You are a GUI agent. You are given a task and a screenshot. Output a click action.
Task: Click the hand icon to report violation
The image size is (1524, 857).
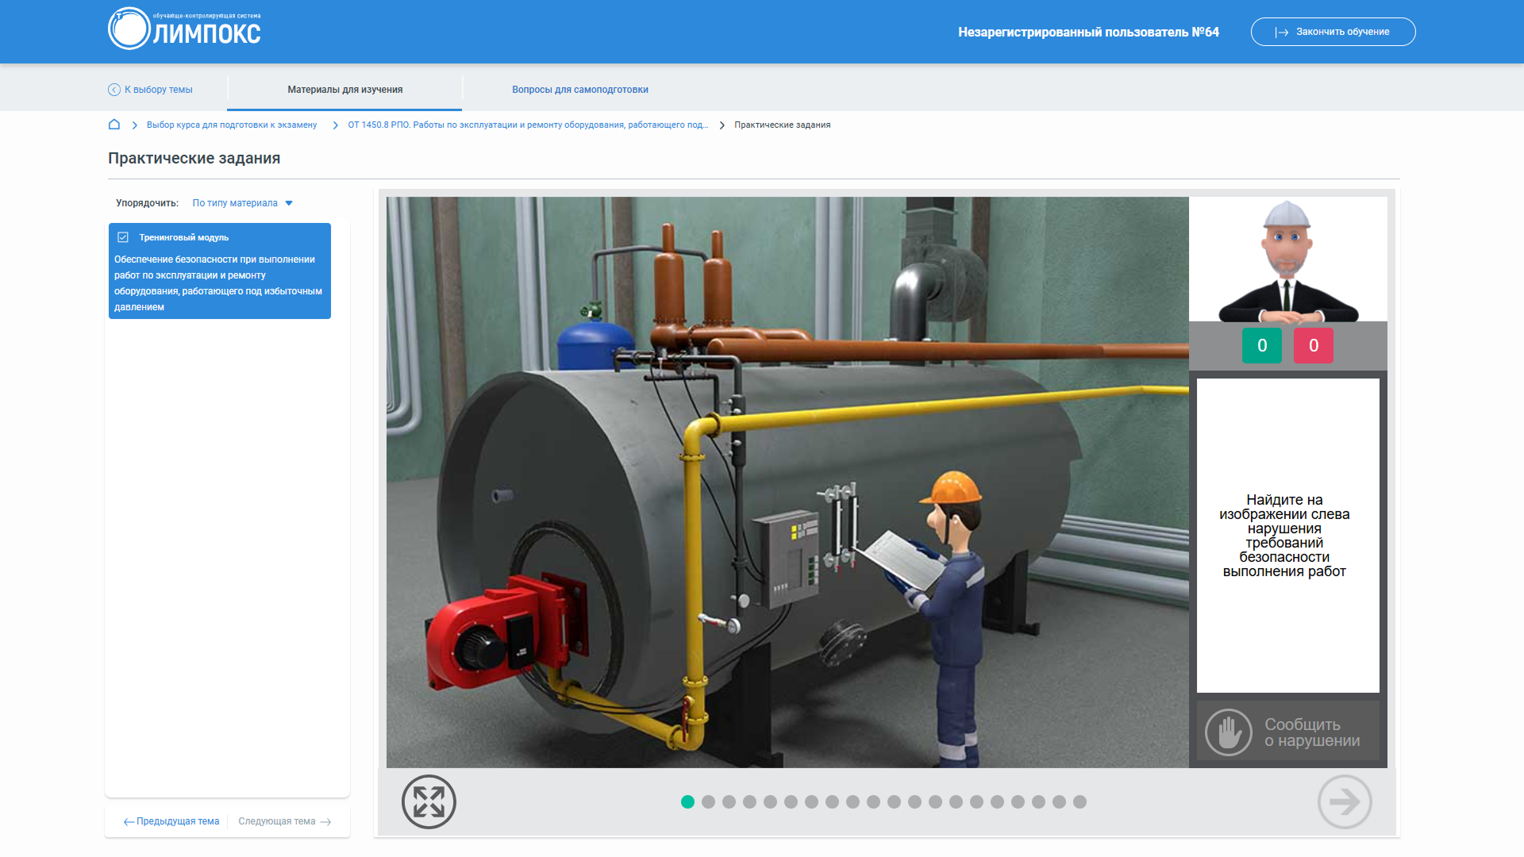[1228, 732]
